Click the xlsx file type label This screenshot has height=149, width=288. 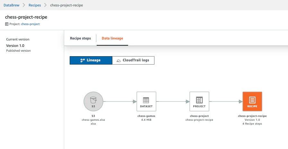tap(93, 124)
